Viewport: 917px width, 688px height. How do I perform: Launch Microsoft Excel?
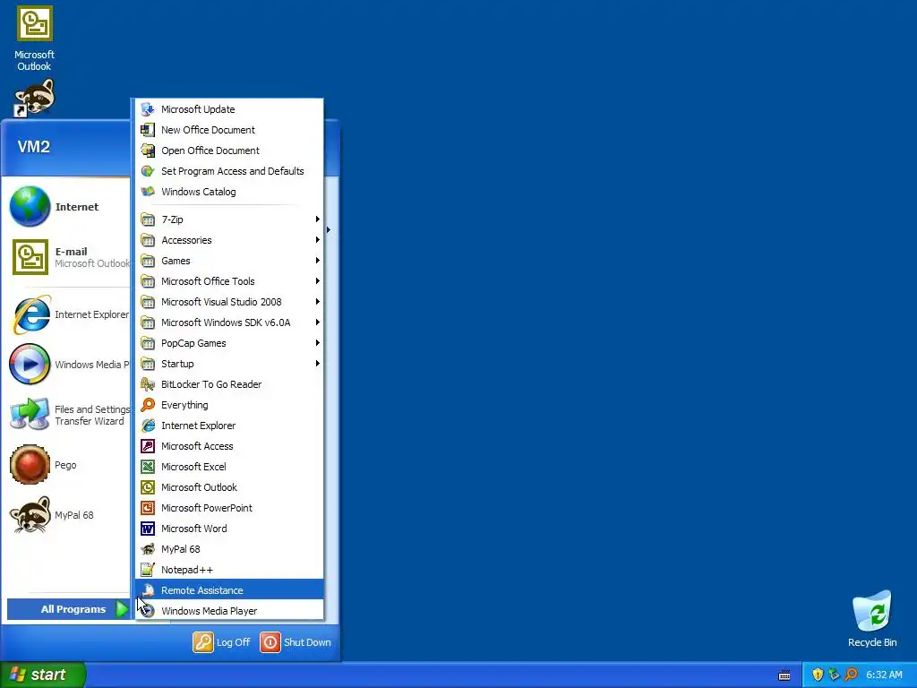tap(228, 466)
